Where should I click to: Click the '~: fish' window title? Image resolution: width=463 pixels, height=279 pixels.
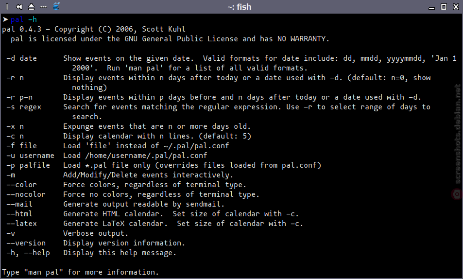click(x=240, y=7)
